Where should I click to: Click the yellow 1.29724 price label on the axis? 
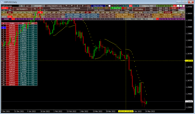coord(189,61)
